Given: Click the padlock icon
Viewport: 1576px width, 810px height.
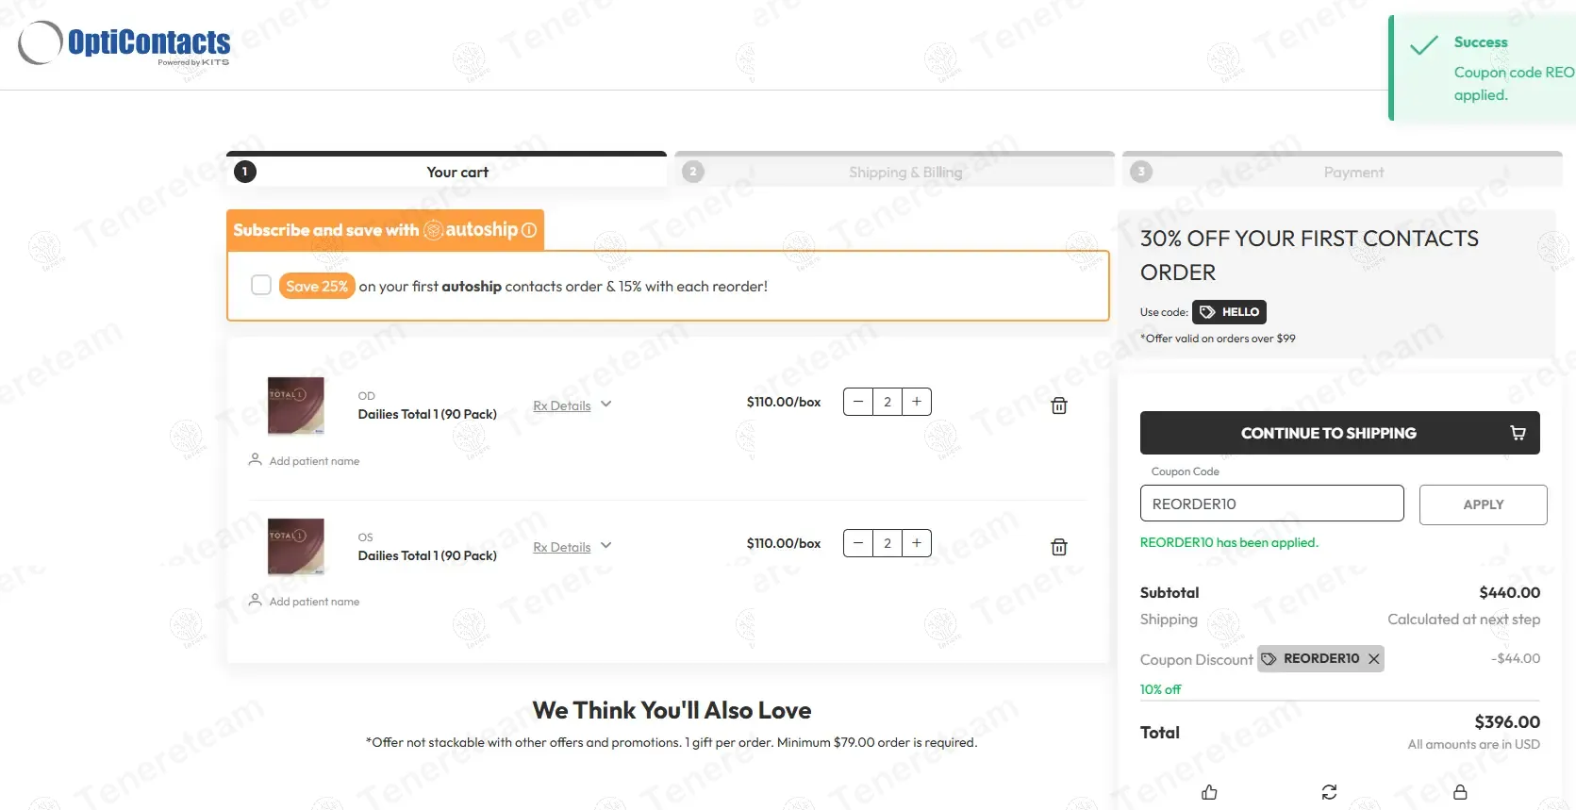Looking at the screenshot, I should [1460, 792].
